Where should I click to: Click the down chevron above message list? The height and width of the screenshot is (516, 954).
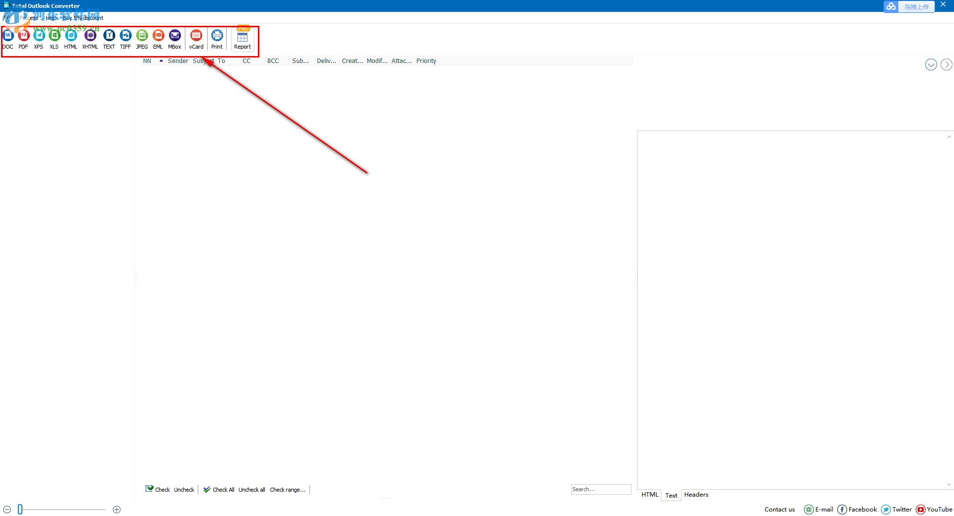pos(931,64)
